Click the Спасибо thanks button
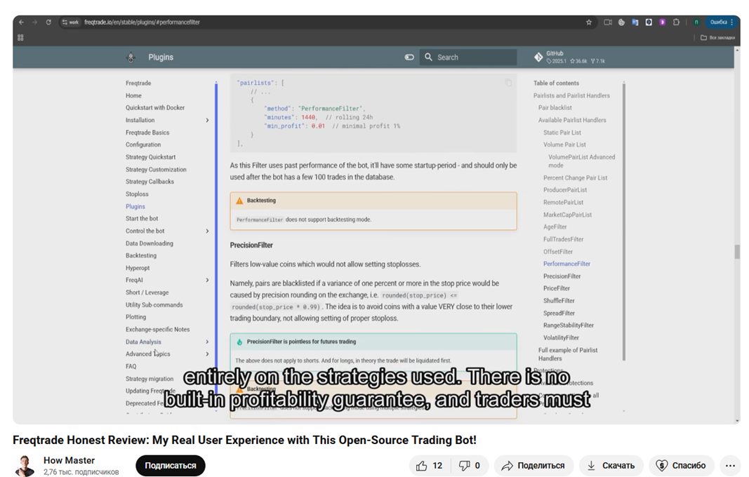749x477 pixels. 681,466
